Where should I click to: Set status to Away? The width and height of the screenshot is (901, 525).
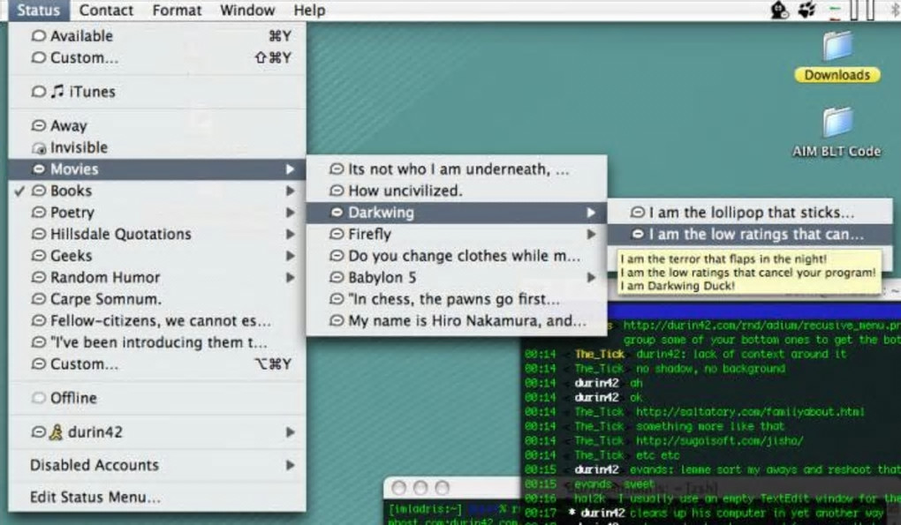157,125
